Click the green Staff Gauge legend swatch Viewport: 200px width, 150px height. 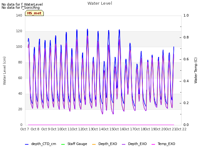click(63, 144)
